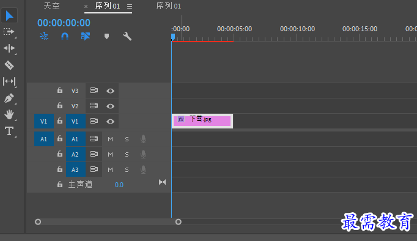Enable voice-over record on A1
The image size is (417, 241).
click(143, 139)
